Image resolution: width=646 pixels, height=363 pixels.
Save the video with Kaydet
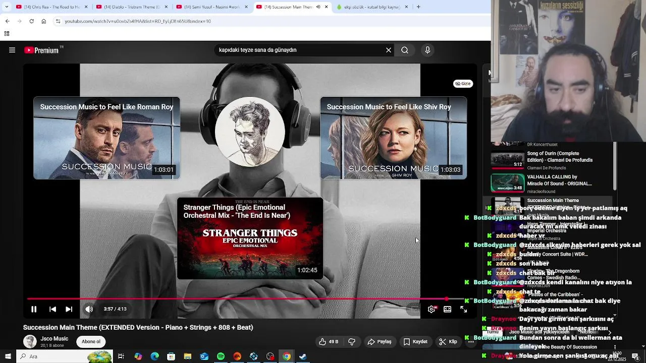point(415,342)
